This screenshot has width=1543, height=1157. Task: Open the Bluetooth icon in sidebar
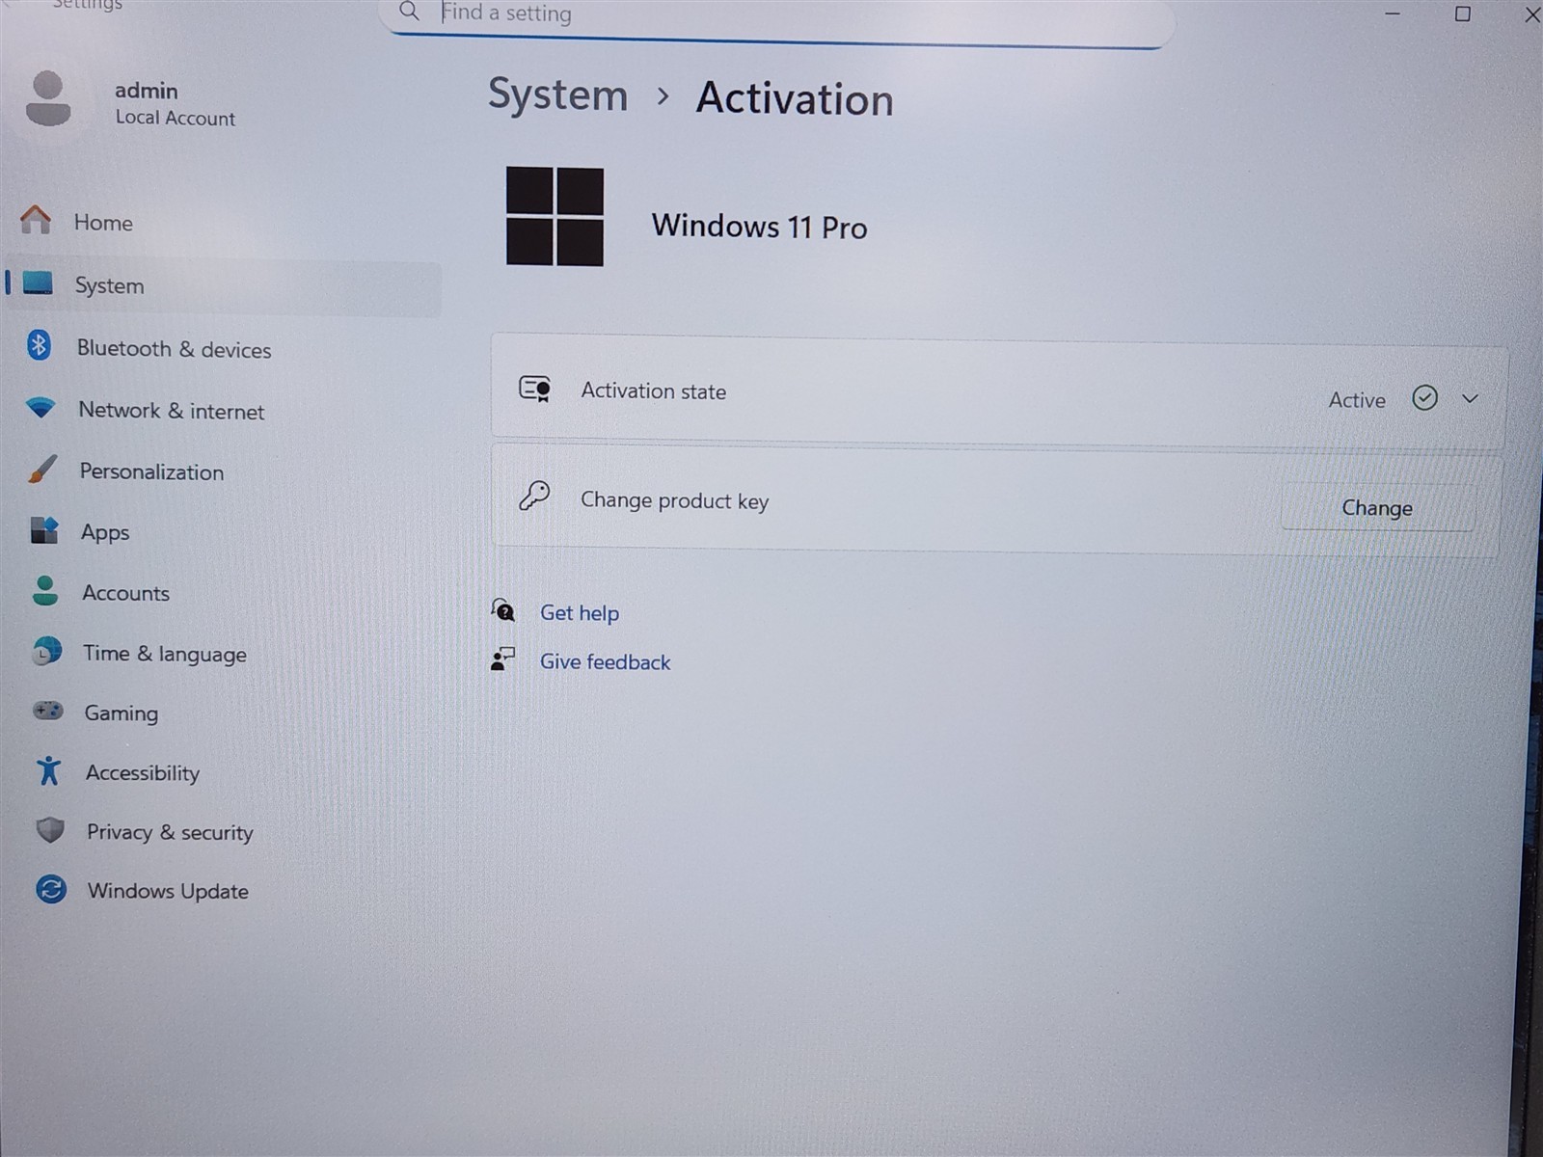(39, 344)
